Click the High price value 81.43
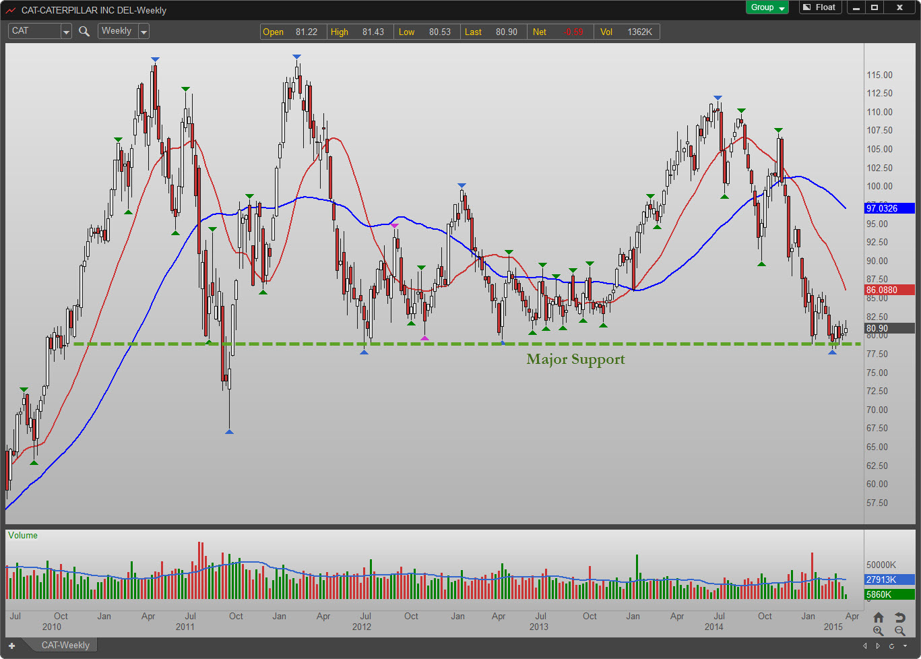 pyautogui.click(x=373, y=32)
